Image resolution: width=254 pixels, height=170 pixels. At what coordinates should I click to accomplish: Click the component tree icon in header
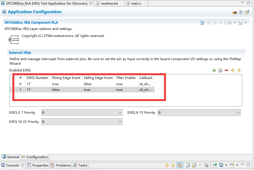click(x=247, y=12)
